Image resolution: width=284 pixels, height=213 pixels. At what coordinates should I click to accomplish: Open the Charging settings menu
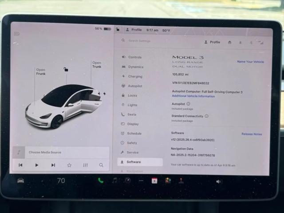tap(132, 76)
